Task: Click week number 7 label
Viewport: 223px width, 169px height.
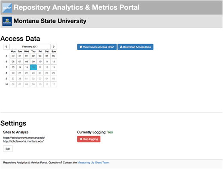Action: tap(6, 67)
